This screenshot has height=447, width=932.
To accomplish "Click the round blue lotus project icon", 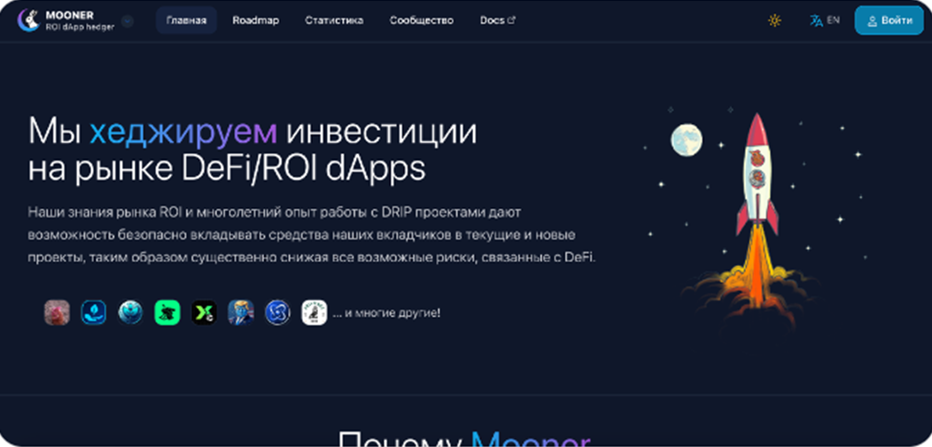I will coord(130,312).
